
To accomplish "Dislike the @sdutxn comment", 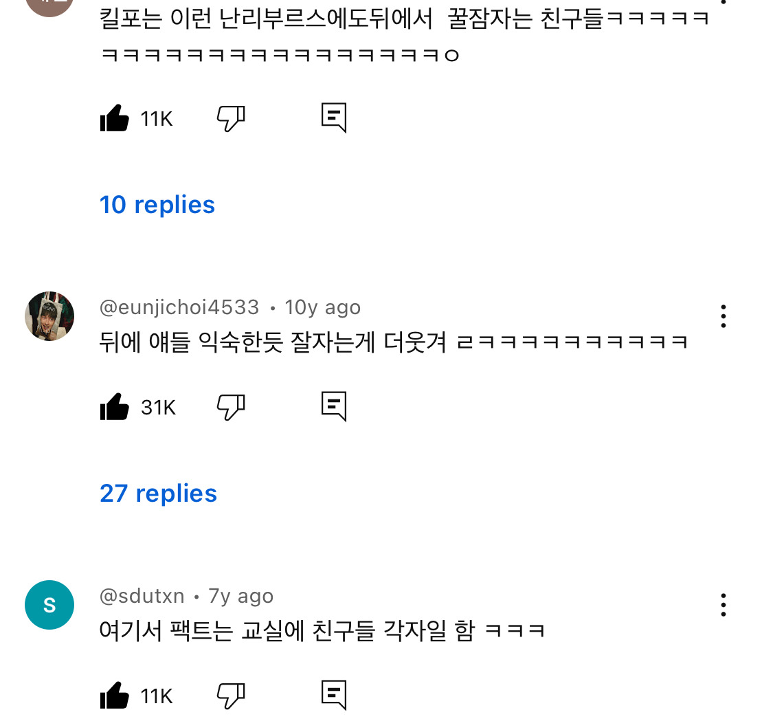I will point(231,696).
